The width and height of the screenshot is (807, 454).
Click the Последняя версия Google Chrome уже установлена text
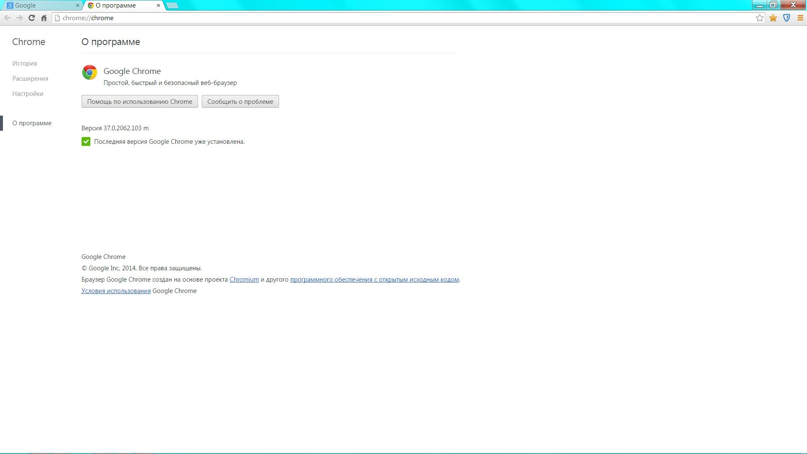169,142
